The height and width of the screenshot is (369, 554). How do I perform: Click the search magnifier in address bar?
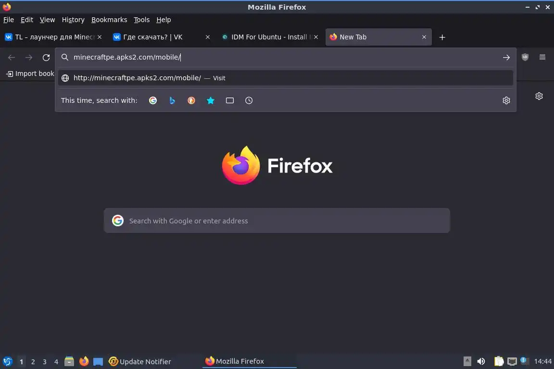[x=64, y=57]
